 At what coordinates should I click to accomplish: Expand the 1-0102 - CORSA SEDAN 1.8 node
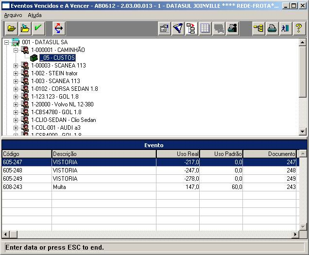[x=16, y=89]
